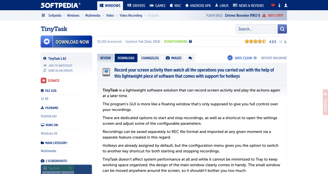Screen dimensions: 328x174
Task: Open the Windows section tab
Action: pos(110,5)
